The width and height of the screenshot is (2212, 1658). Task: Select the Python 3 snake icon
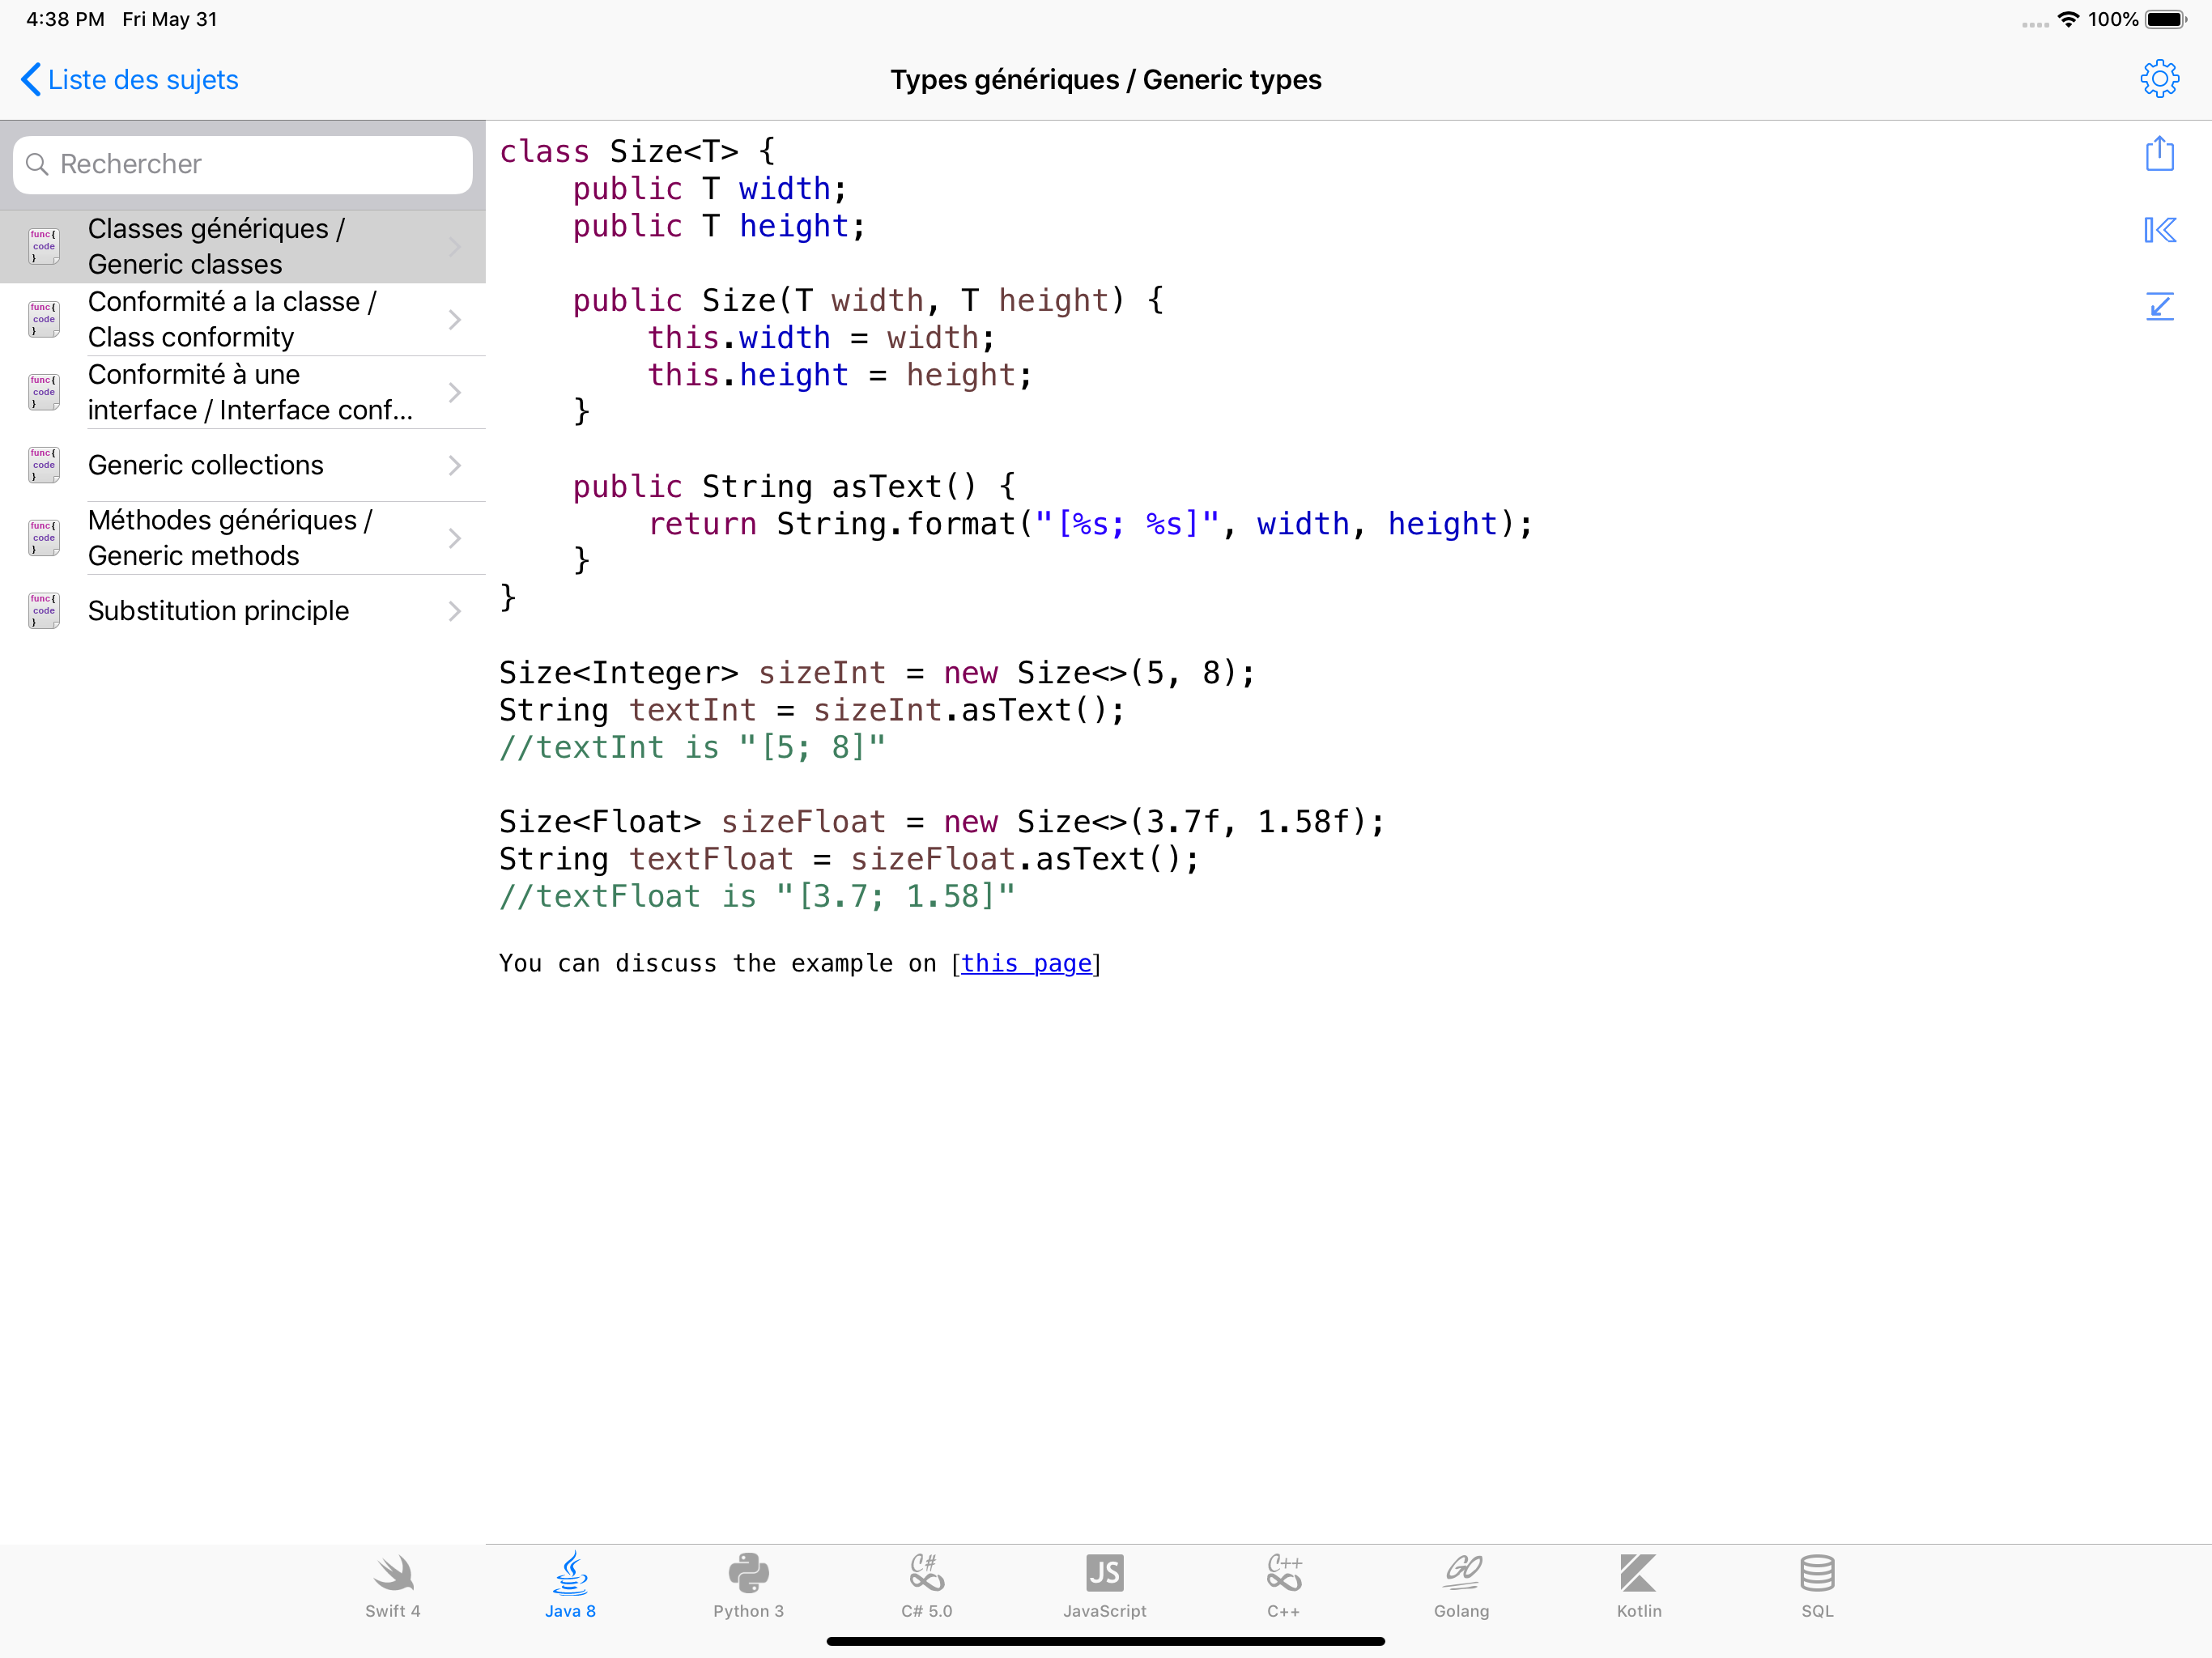748,1585
